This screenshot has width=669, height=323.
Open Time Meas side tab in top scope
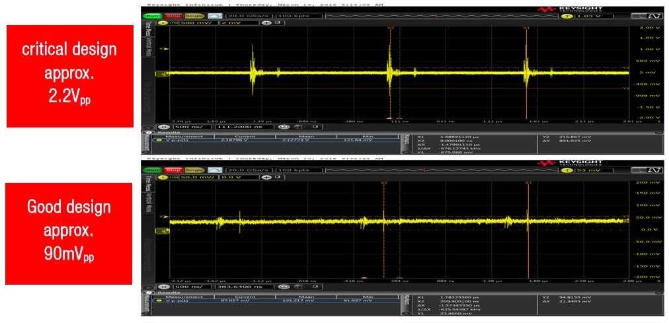pos(149,30)
